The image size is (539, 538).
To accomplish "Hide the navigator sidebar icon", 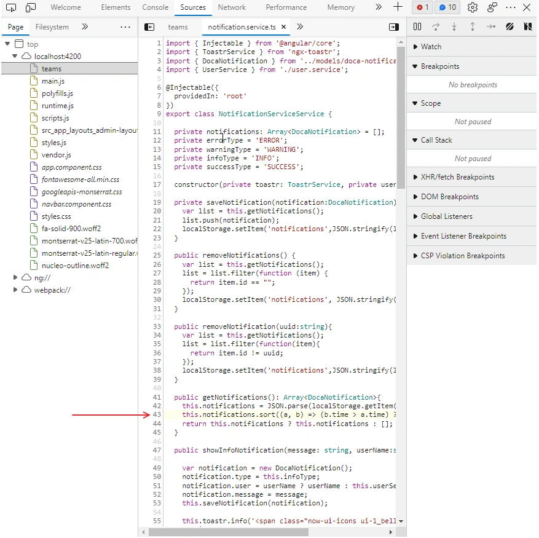I will point(149,27).
